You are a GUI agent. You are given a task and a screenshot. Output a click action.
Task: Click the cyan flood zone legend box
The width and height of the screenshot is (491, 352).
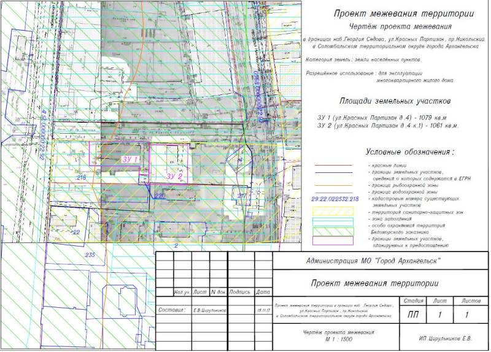(x=333, y=220)
